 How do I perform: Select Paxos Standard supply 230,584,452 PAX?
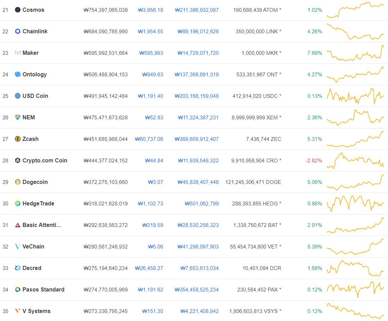click(259, 290)
